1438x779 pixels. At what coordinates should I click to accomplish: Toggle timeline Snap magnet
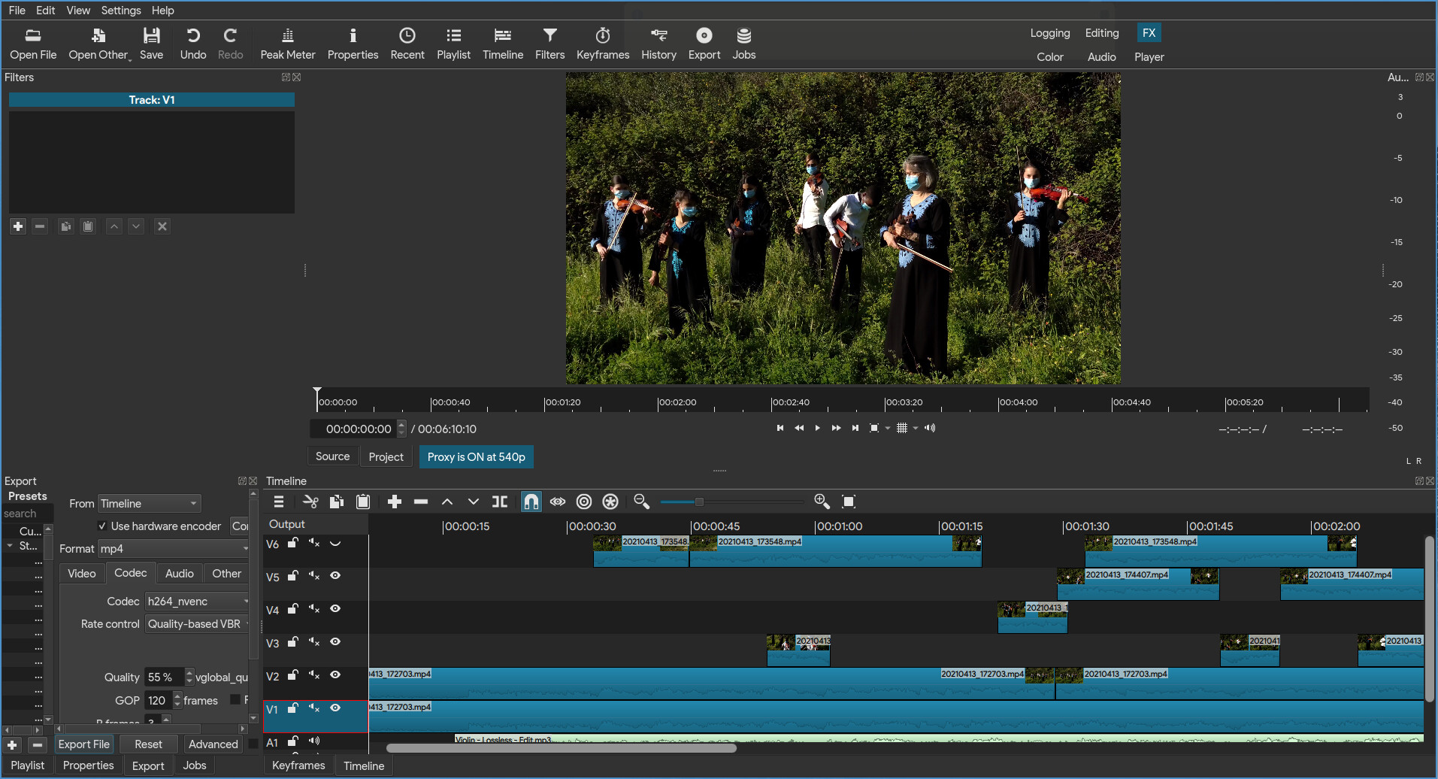(531, 502)
